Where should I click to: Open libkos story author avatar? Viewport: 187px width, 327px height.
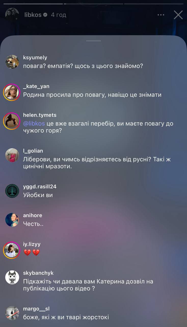click(x=12, y=15)
